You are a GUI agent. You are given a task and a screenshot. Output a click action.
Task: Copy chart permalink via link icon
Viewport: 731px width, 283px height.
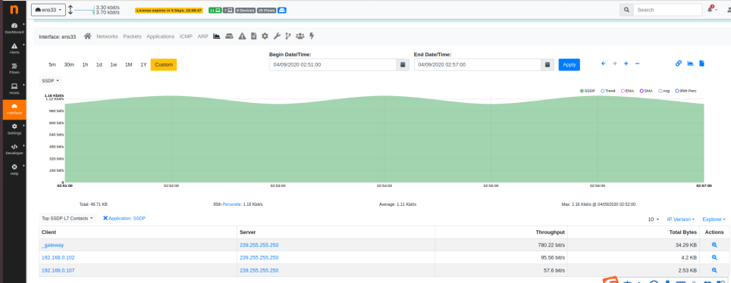[x=679, y=64]
